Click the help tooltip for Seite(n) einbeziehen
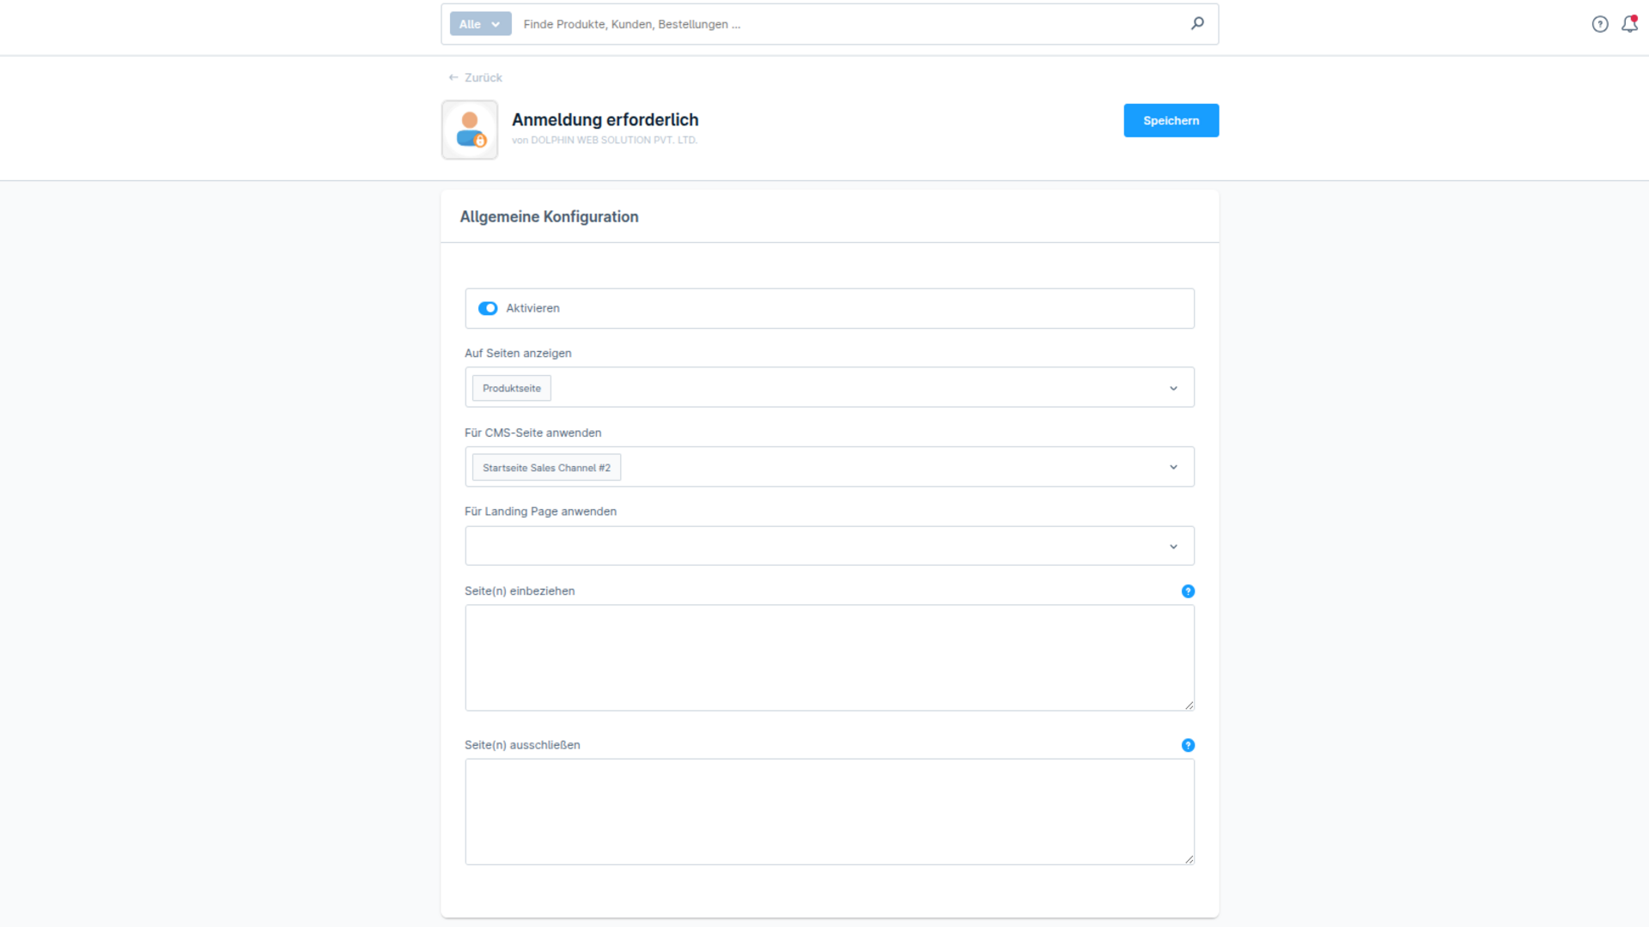Image resolution: width=1649 pixels, height=927 pixels. tap(1188, 591)
